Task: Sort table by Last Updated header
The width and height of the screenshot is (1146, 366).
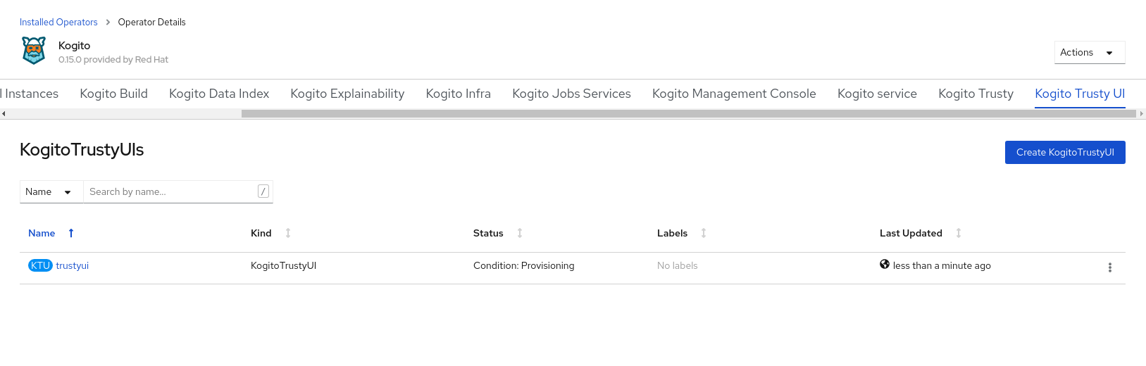Action: tap(911, 233)
